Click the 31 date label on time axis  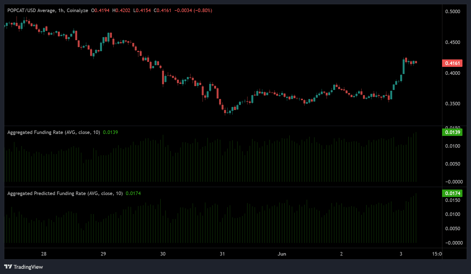222,254
